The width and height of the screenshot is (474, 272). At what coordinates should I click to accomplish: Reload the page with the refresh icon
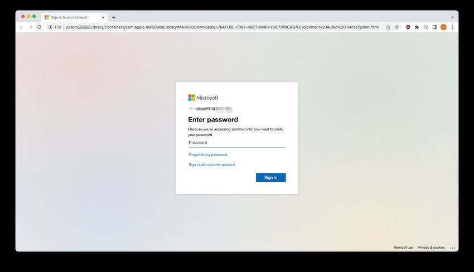(x=39, y=27)
